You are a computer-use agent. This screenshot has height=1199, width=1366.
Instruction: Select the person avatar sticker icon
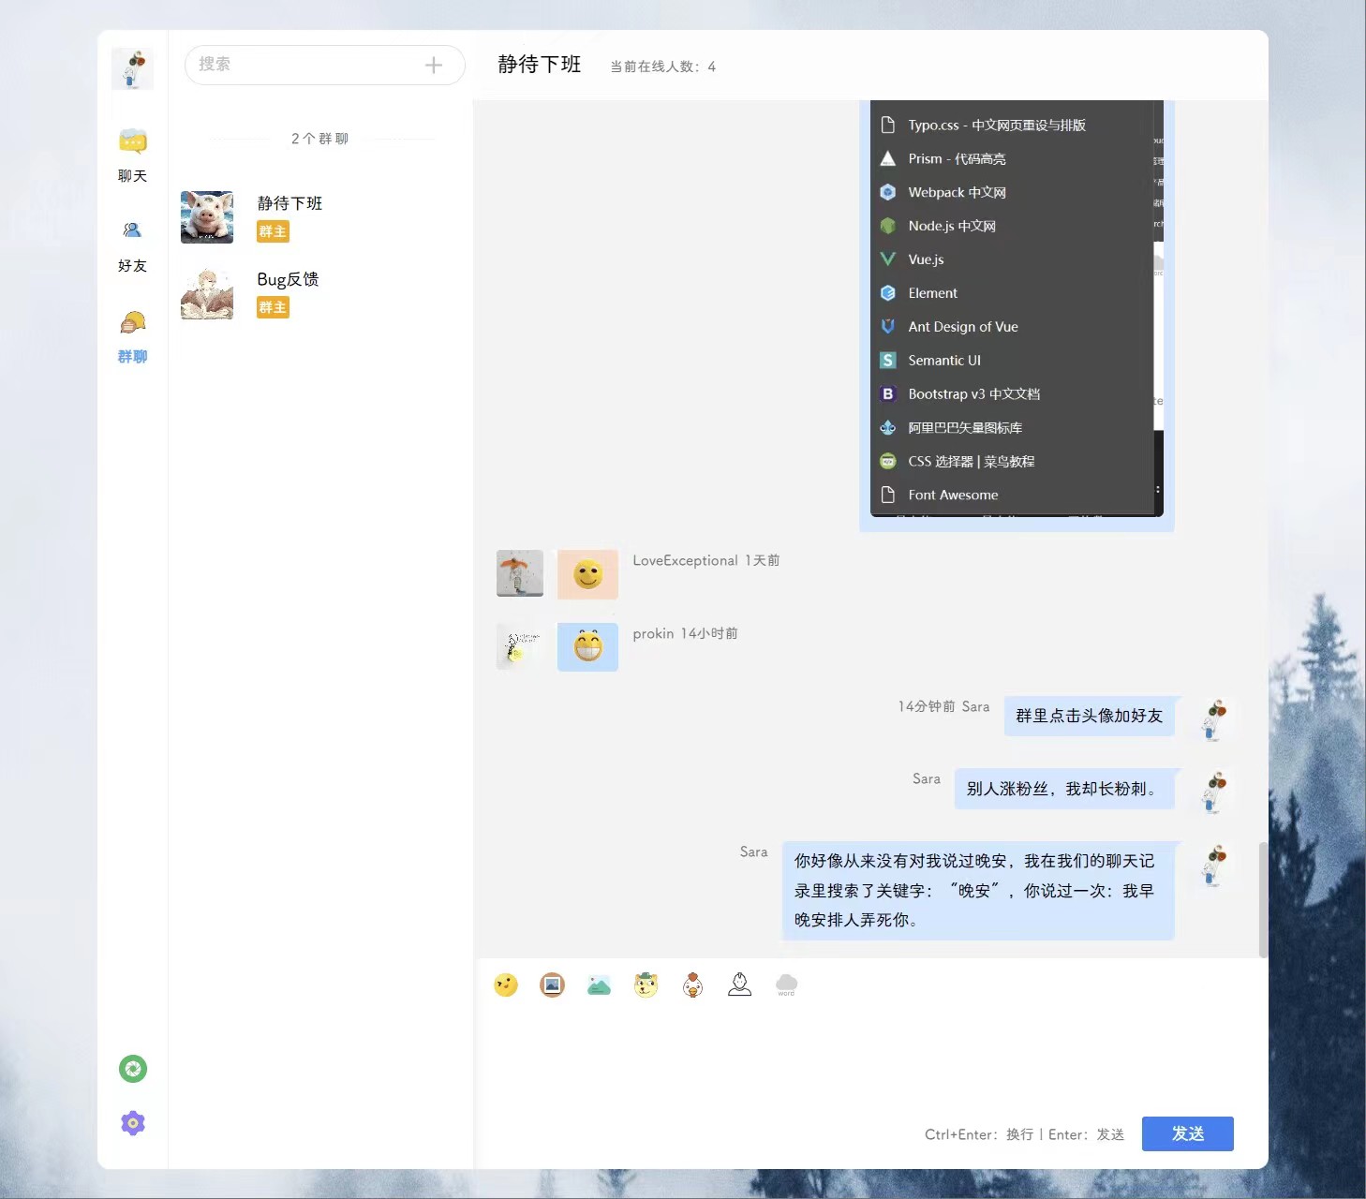point(739,984)
